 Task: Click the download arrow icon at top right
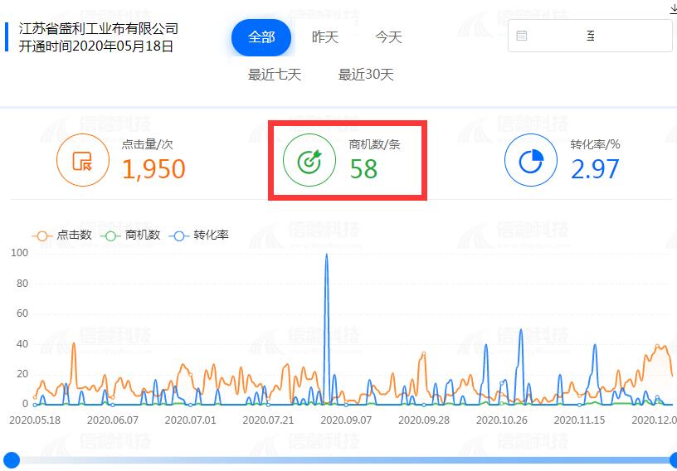click(x=672, y=8)
